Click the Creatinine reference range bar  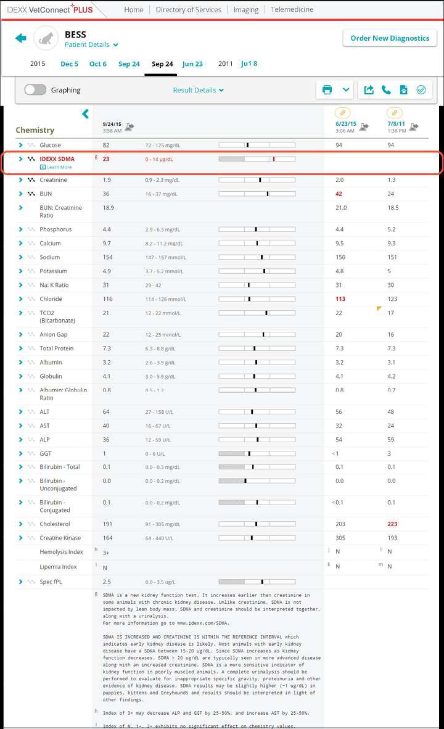pyautogui.click(x=257, y=180)
